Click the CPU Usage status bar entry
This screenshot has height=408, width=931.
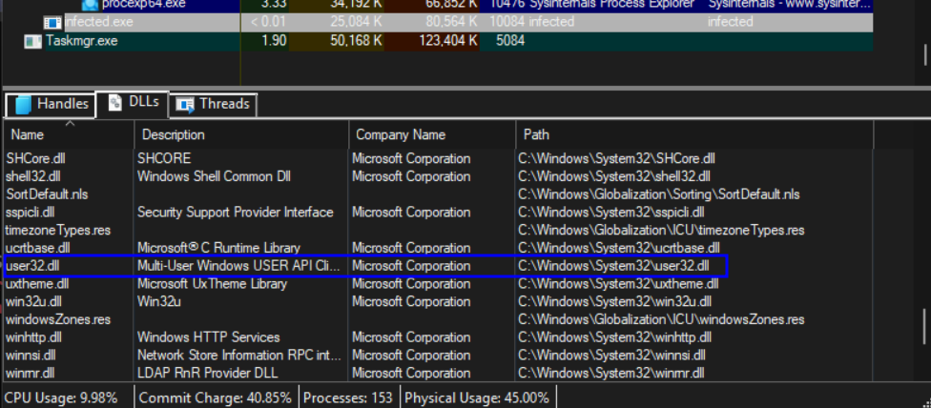[61, 398]
